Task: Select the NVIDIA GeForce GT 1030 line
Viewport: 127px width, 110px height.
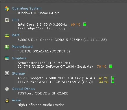Action: tap(55, 67)
